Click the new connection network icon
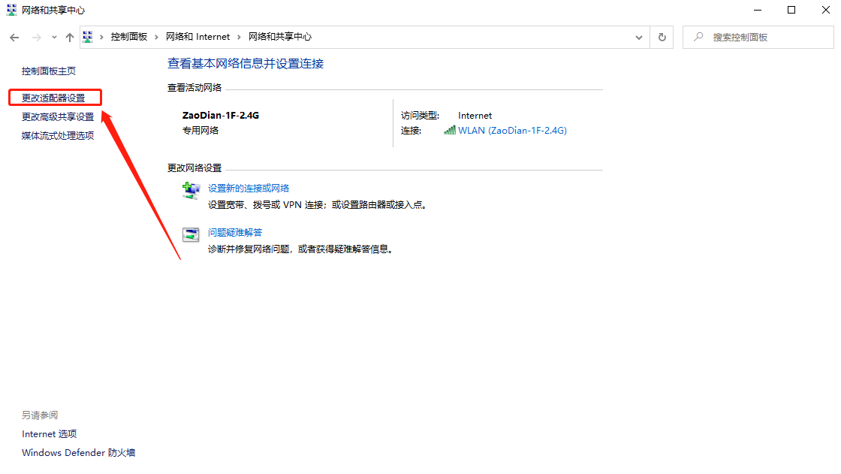This screenshot has height=474, width=841. point(191,191)
